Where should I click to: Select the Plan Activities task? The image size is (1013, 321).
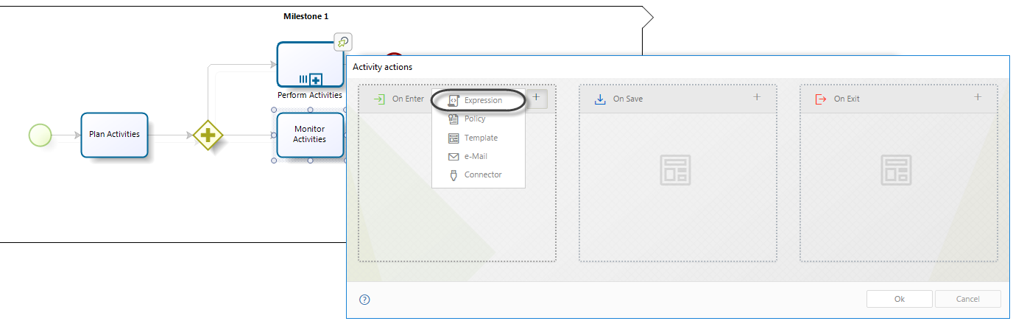point(114,135)
